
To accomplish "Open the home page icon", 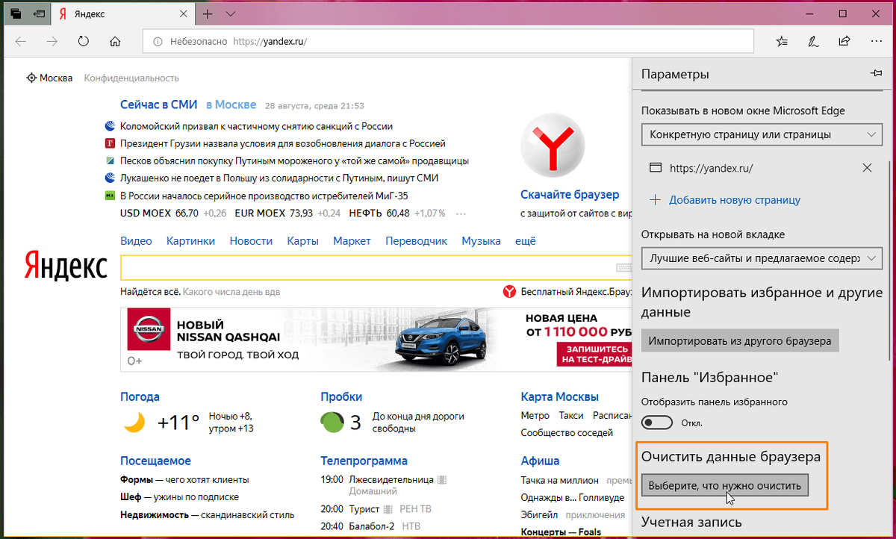I will [x=115, y=41].
